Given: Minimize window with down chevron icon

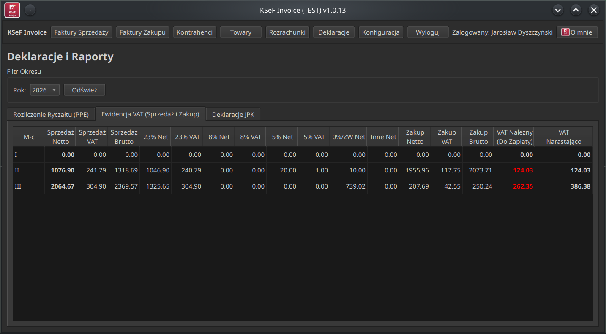Looking at the screenshot, I should pos(558,10).
